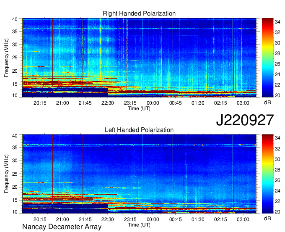285x232 pixels.
Task: Click 02:15 tick on left-handed time axis
Action: tap(220, 219)
